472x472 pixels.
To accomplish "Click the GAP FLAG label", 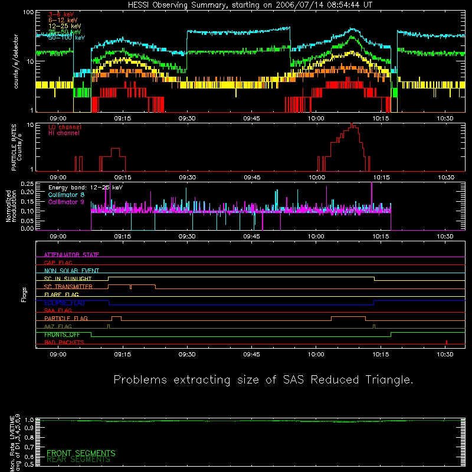I will (x=58, y=263).
